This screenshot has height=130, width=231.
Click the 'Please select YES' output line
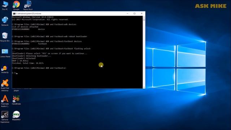click(49, 53)
